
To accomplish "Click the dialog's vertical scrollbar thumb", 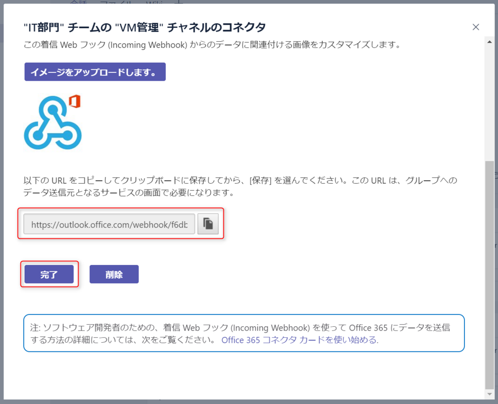I will [x=489, y=275].
